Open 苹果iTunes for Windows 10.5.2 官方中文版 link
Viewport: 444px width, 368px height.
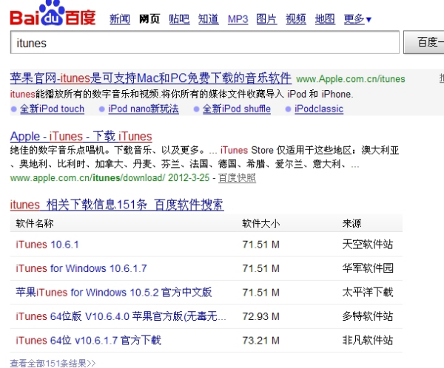pyautogui.click(x=114, y=292)
